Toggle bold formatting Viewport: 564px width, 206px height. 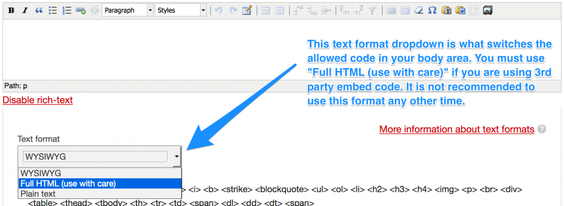point(11,10)
